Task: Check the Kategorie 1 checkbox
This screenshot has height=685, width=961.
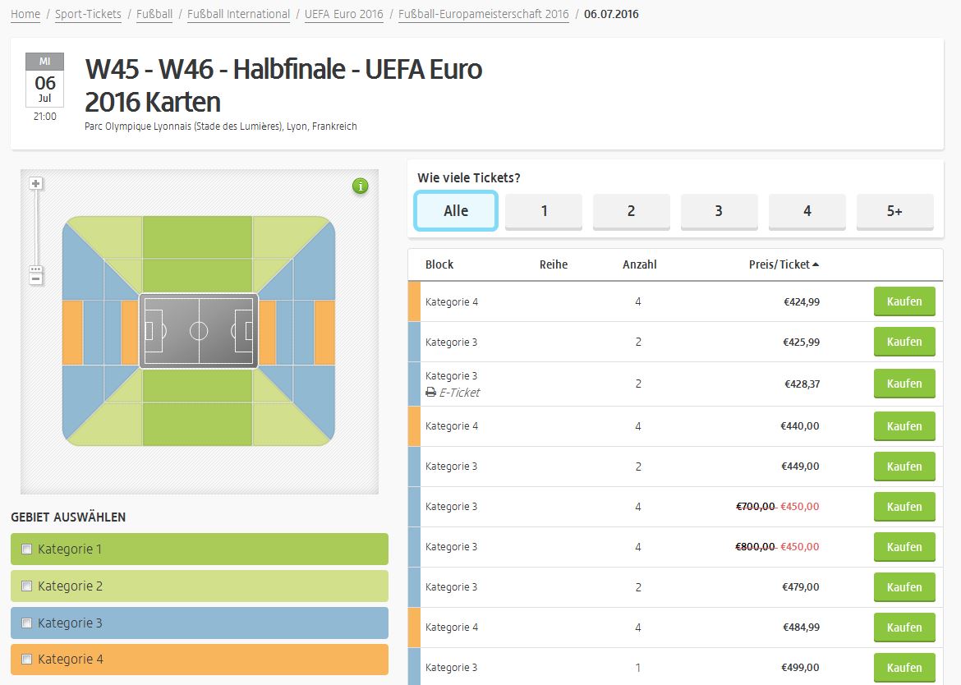Action: click(26, 549)
